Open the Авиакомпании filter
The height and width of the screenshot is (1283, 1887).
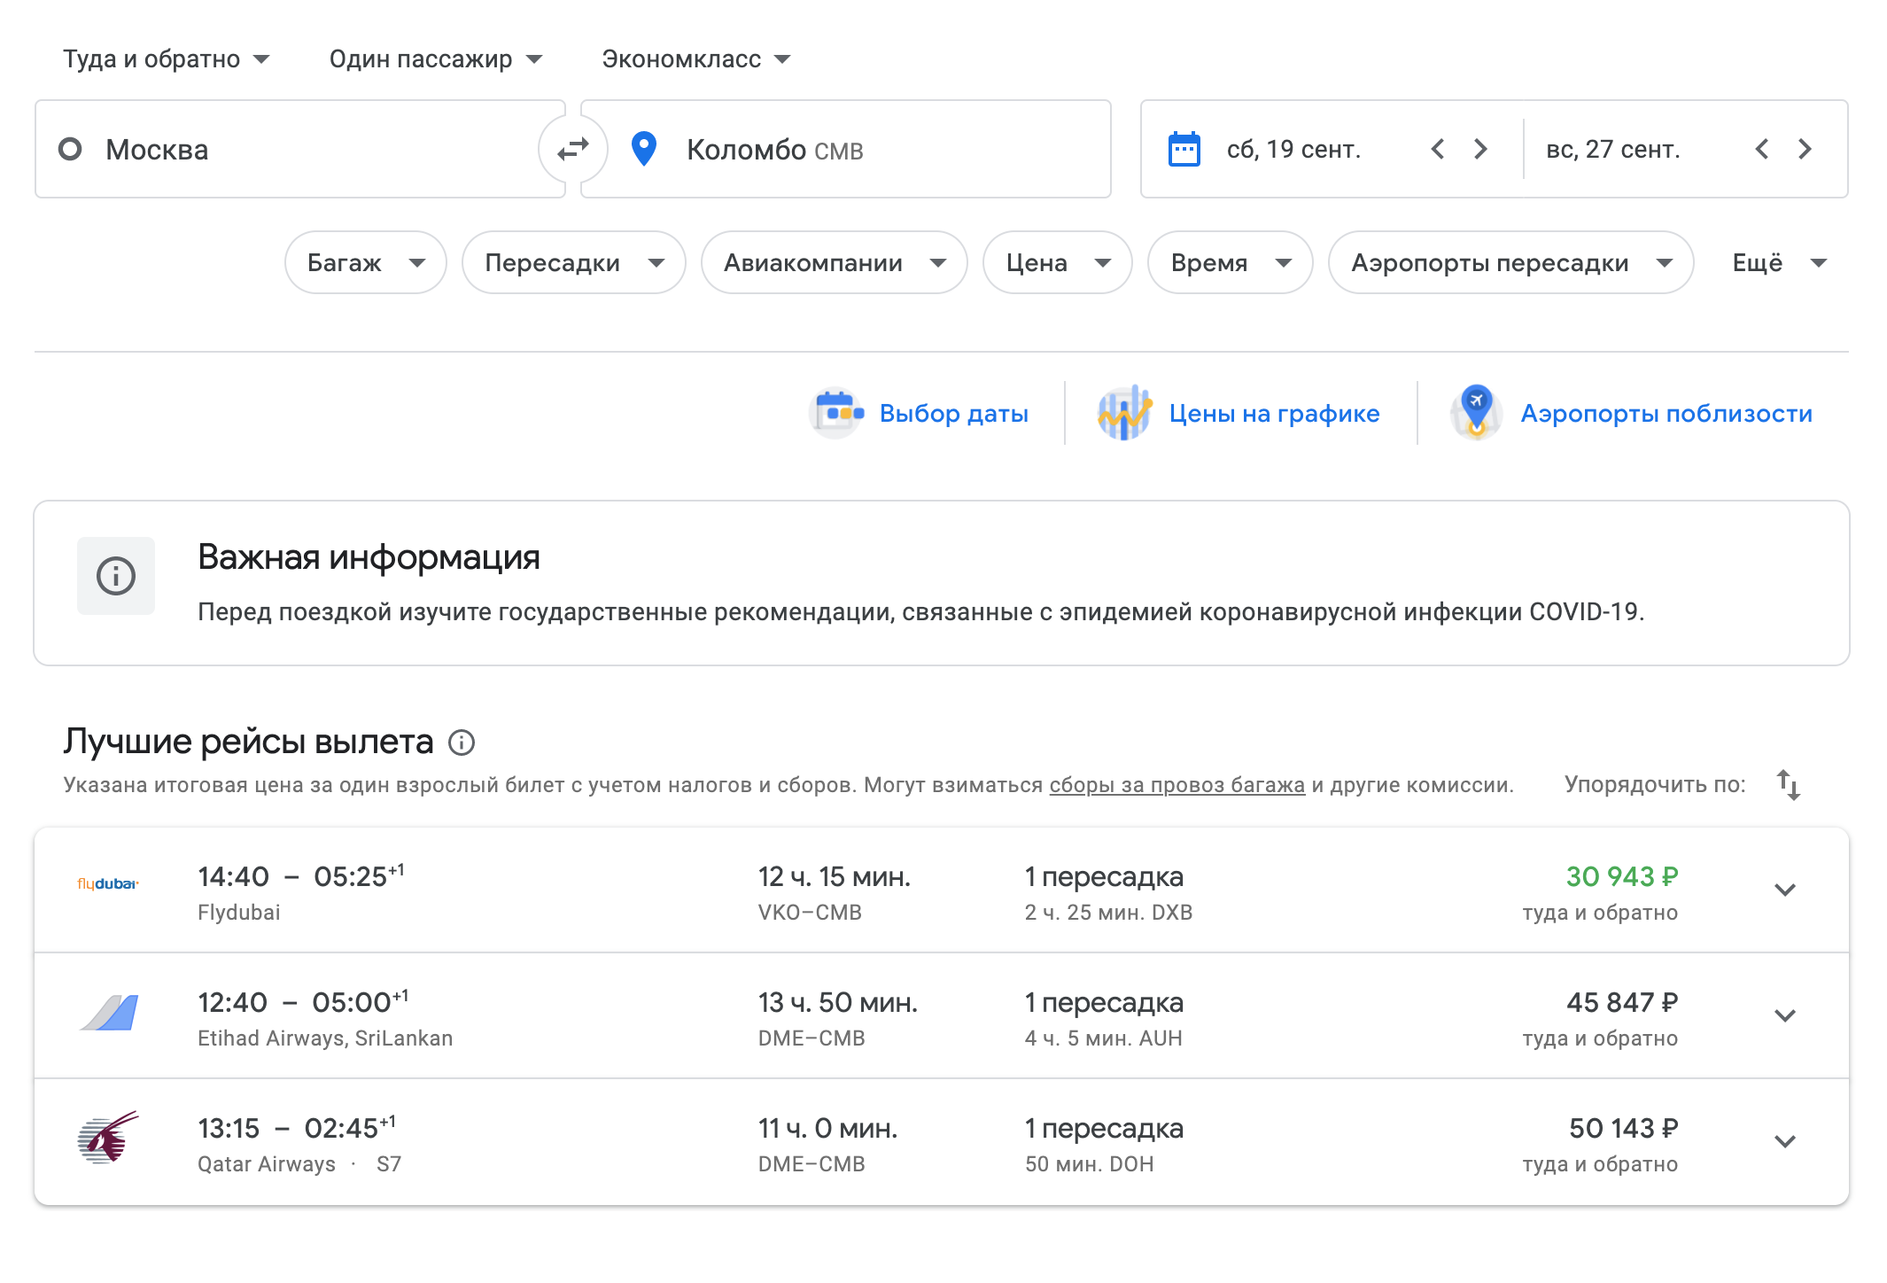[x=835, y=262]
